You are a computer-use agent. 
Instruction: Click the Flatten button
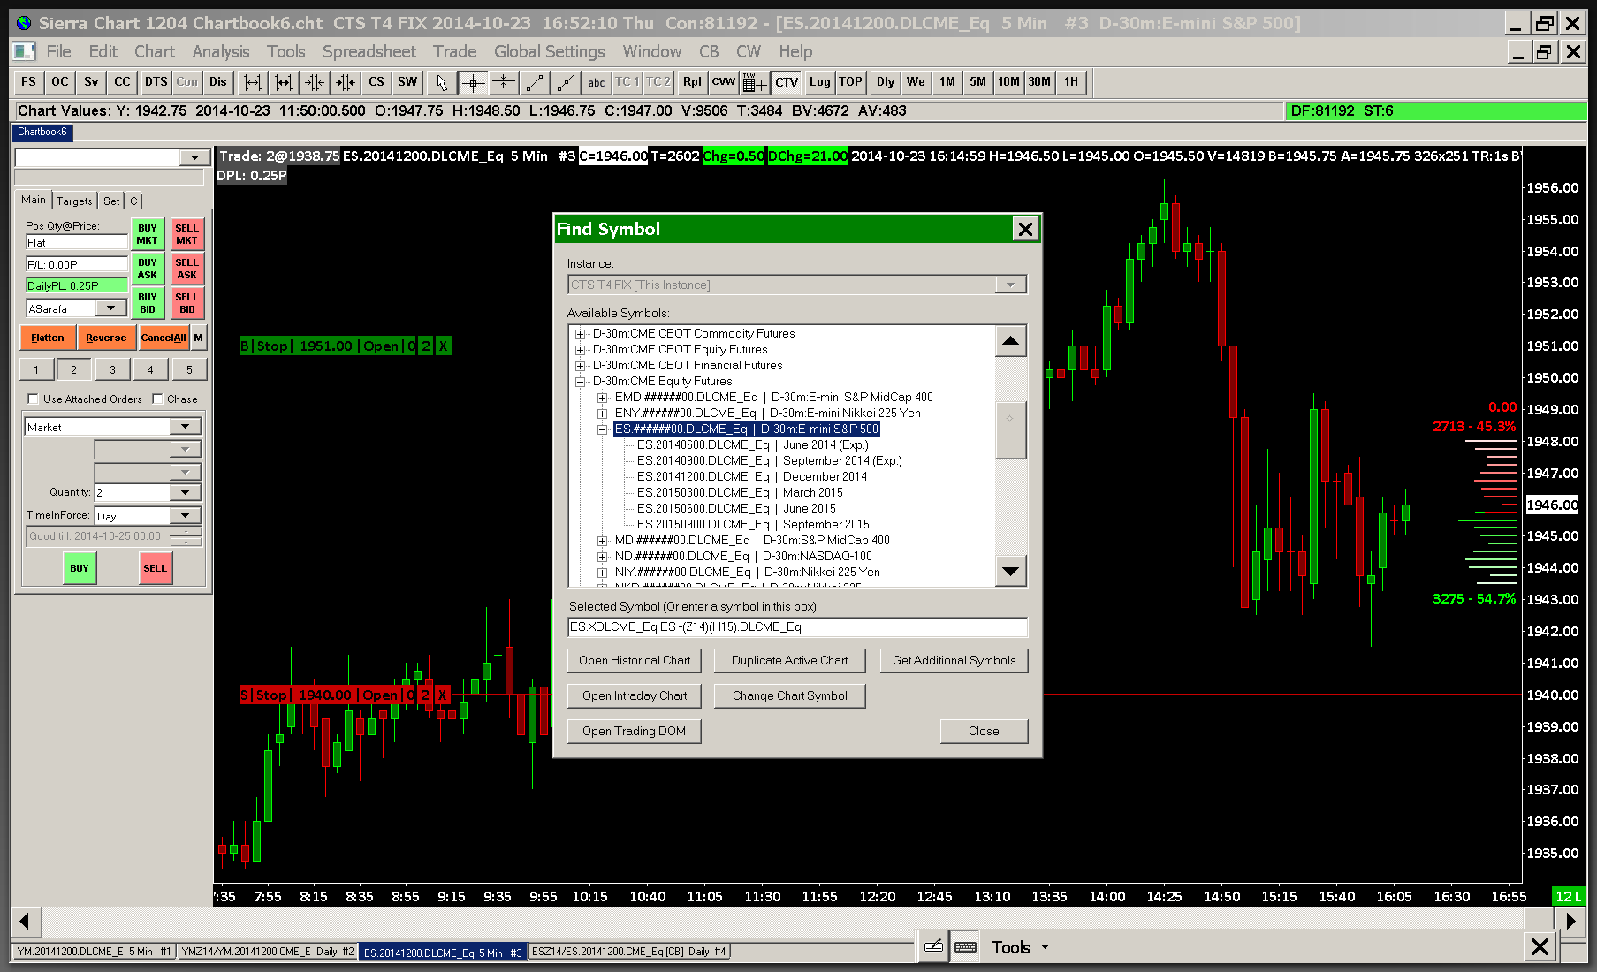pyautogui.click(x=48, y=338)
